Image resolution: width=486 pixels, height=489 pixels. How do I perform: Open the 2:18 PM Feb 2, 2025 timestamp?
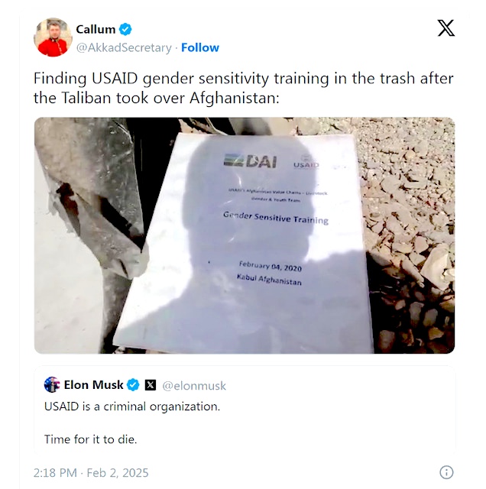91,473
